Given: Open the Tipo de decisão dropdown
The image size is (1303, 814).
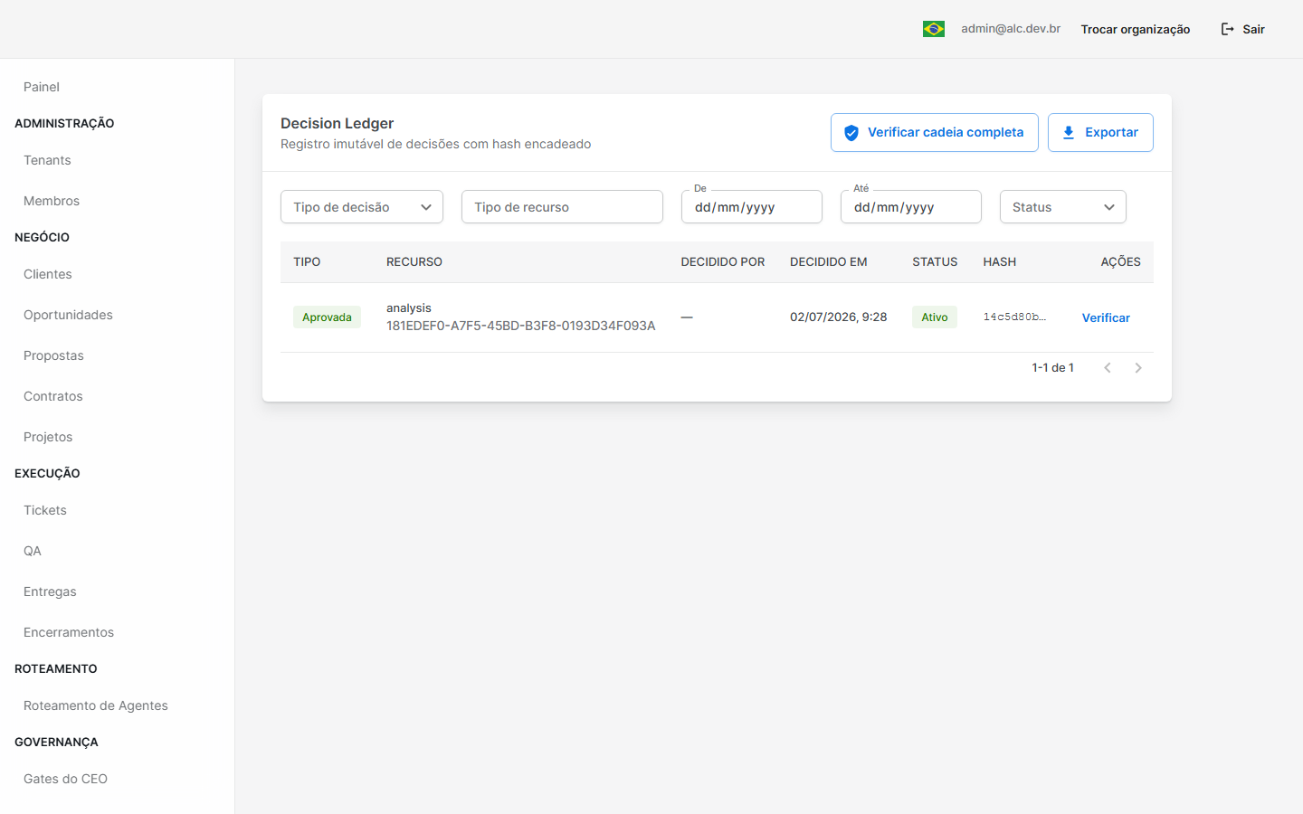Looking at the screenshot, I should (x=362, y=207).
